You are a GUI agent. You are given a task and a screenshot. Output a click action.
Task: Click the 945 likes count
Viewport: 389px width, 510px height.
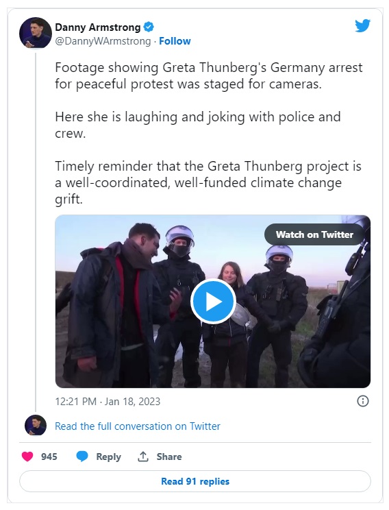[x=49, y=457]
